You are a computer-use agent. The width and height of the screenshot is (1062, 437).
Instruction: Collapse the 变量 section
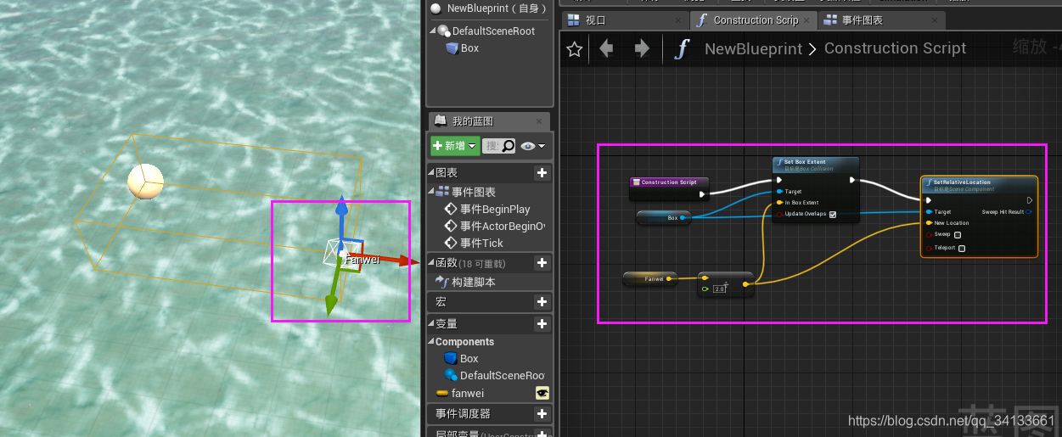click(430, 323)
